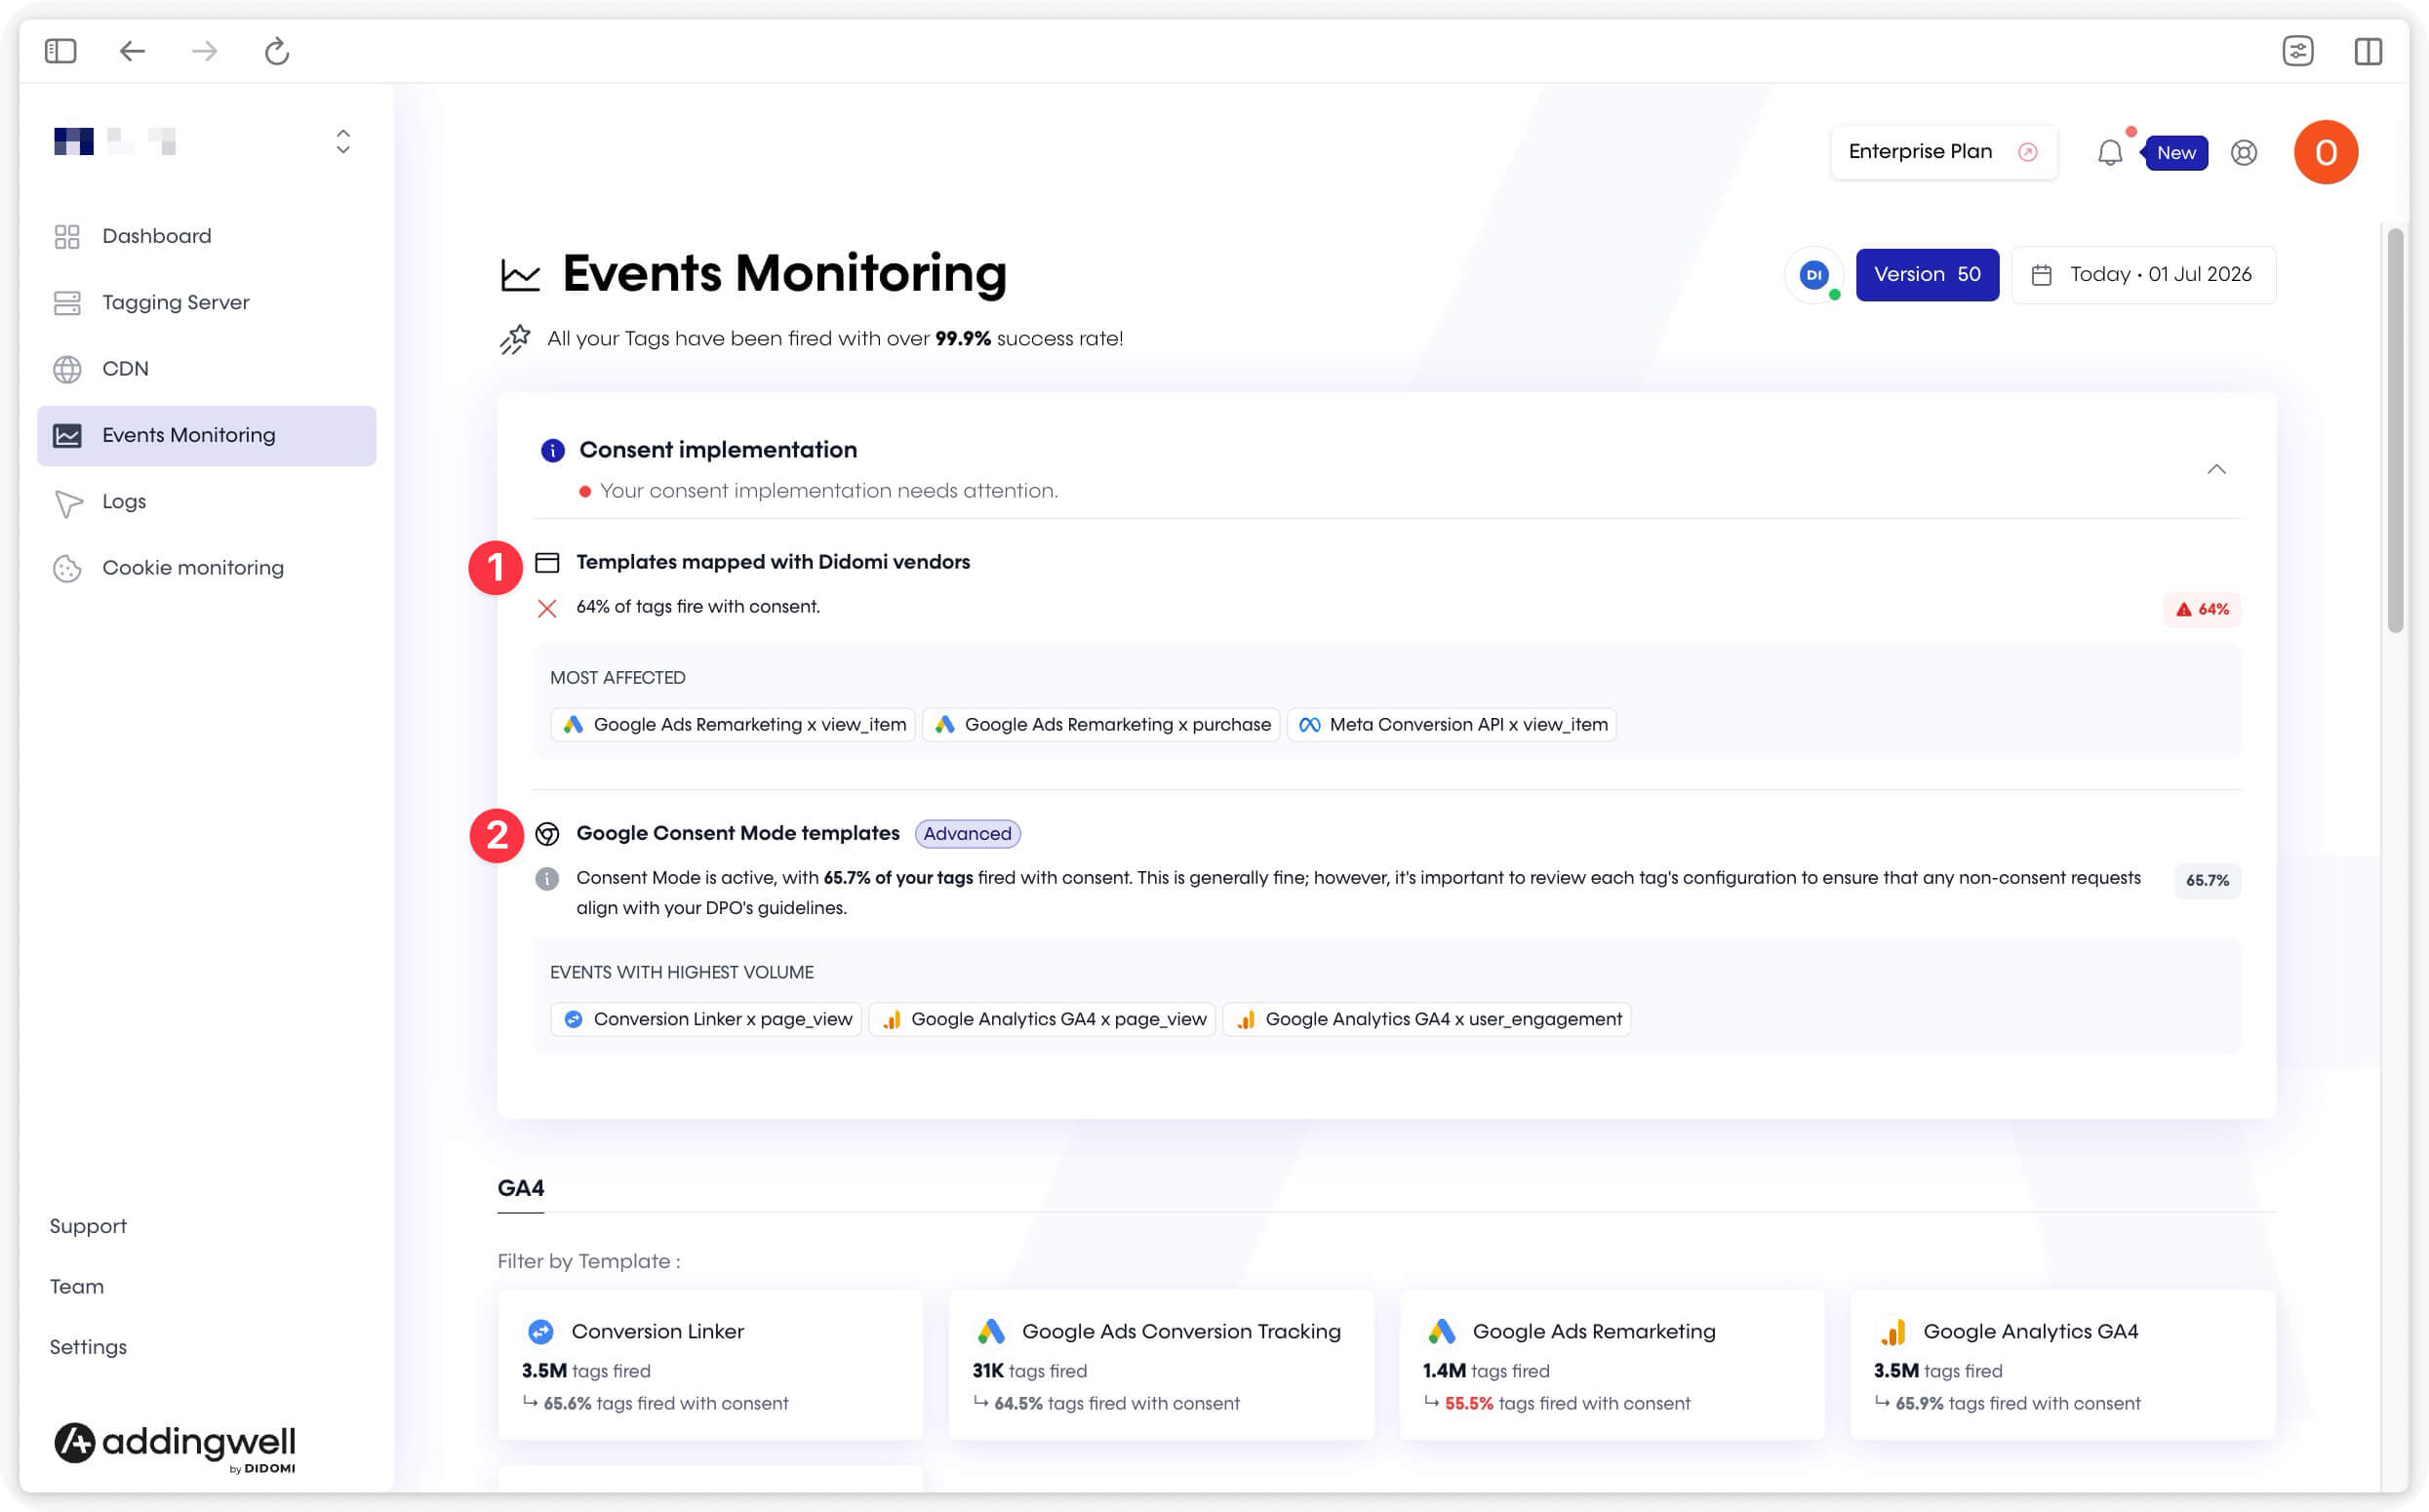Open the Enterprise Plan button
Viewport: 2429px width, 1512px height.
pos(1943,152)
